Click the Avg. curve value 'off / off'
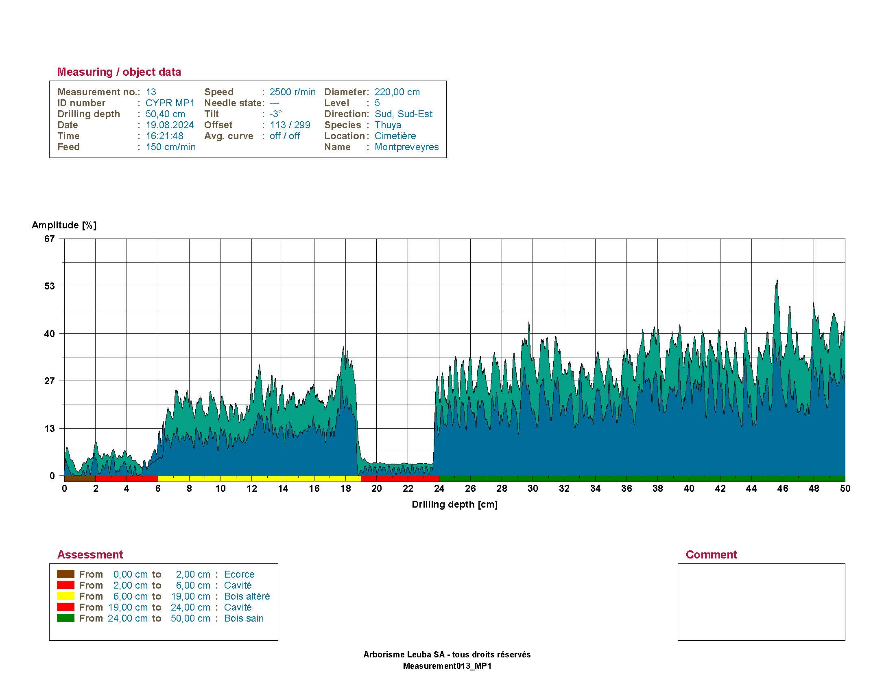Screen dimensions: 895x692 pos(285,136)
